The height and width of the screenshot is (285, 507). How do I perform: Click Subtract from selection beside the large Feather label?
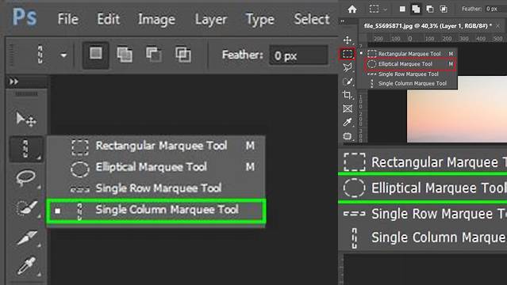pyautogui.click(x=154, y=54)
